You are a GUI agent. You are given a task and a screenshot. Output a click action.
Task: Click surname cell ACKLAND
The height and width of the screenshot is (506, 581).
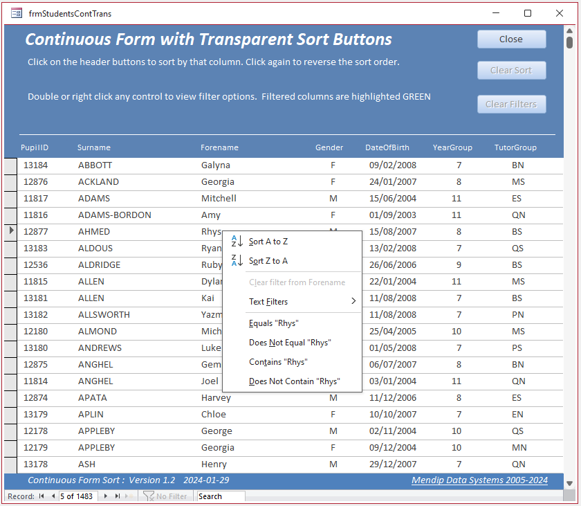tap(98, 181)
